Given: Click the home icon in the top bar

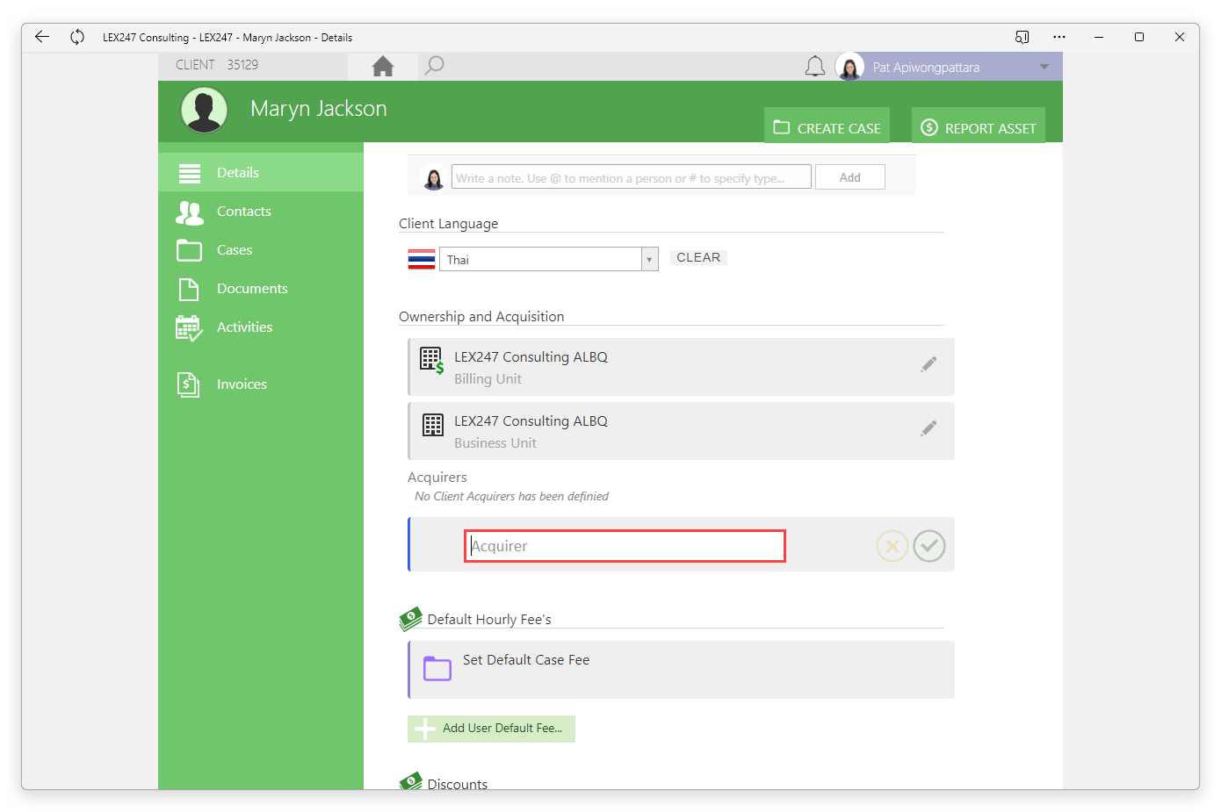Looking at the screenshot, I should [383, 65].
